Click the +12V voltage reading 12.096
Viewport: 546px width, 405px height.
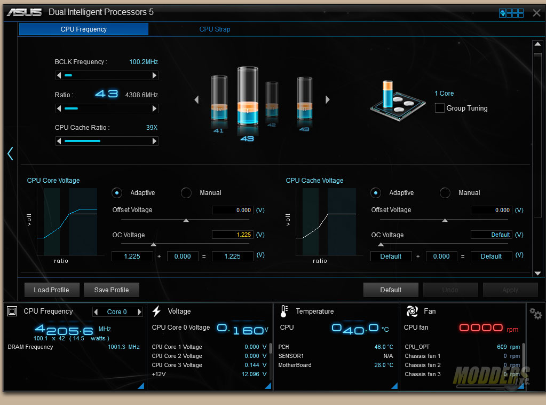click(x=254, y=374)
